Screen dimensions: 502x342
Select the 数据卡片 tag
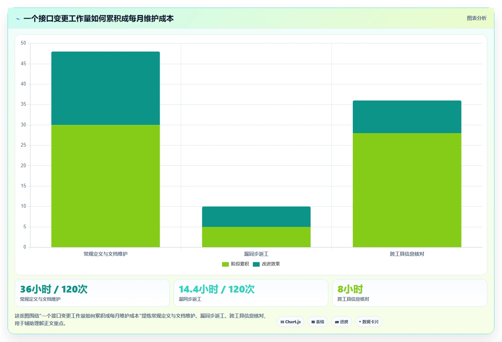click(x=369, y=322)
